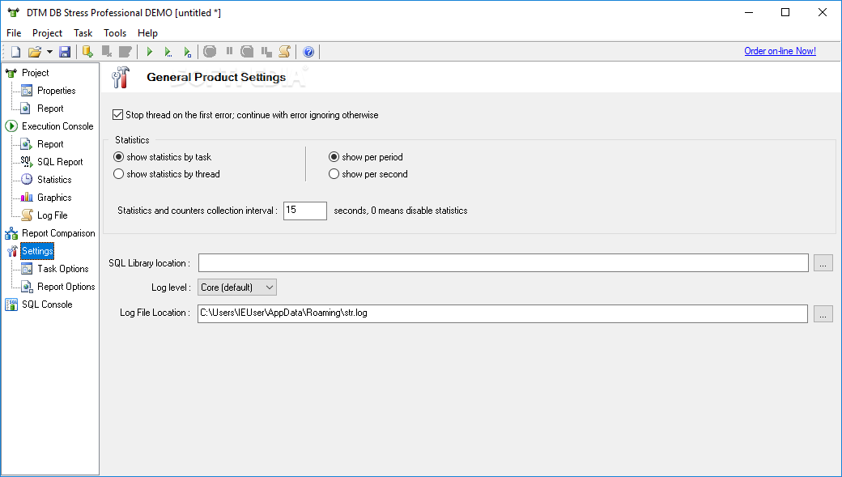
Task: Click the Add task database icon
Action: click(x=87, y=52)
